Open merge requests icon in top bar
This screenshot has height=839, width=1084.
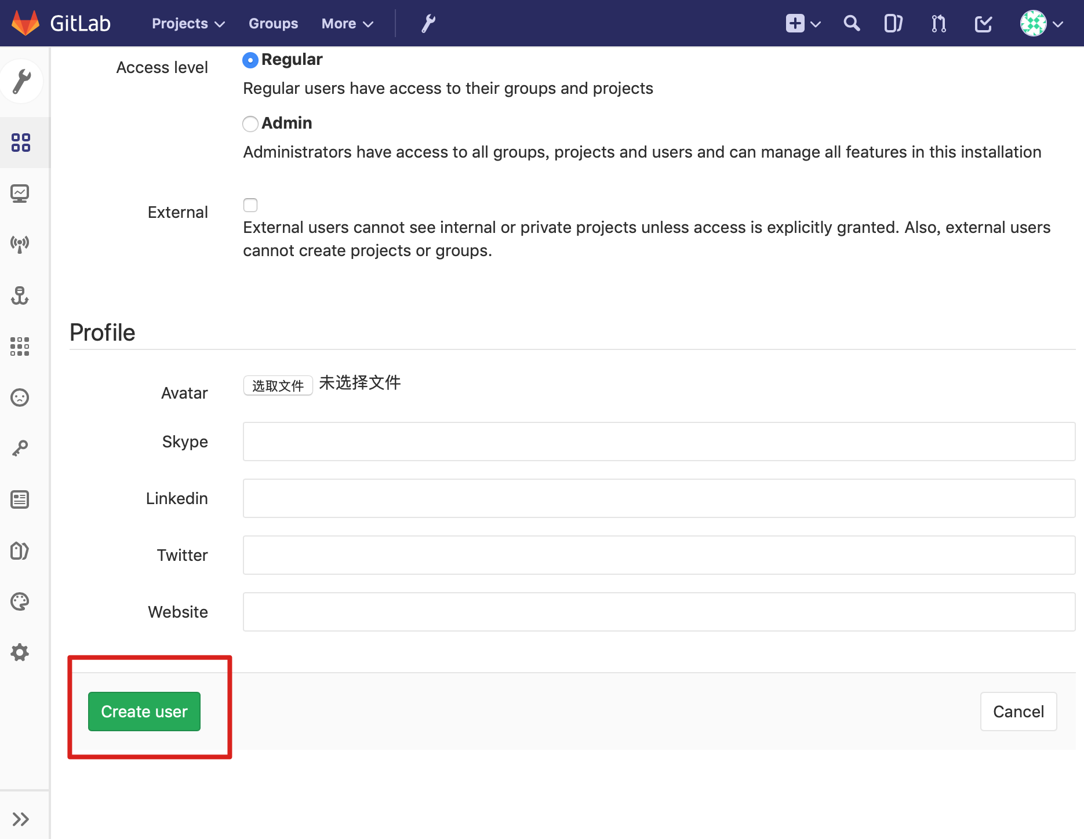(x=939, y=23)
